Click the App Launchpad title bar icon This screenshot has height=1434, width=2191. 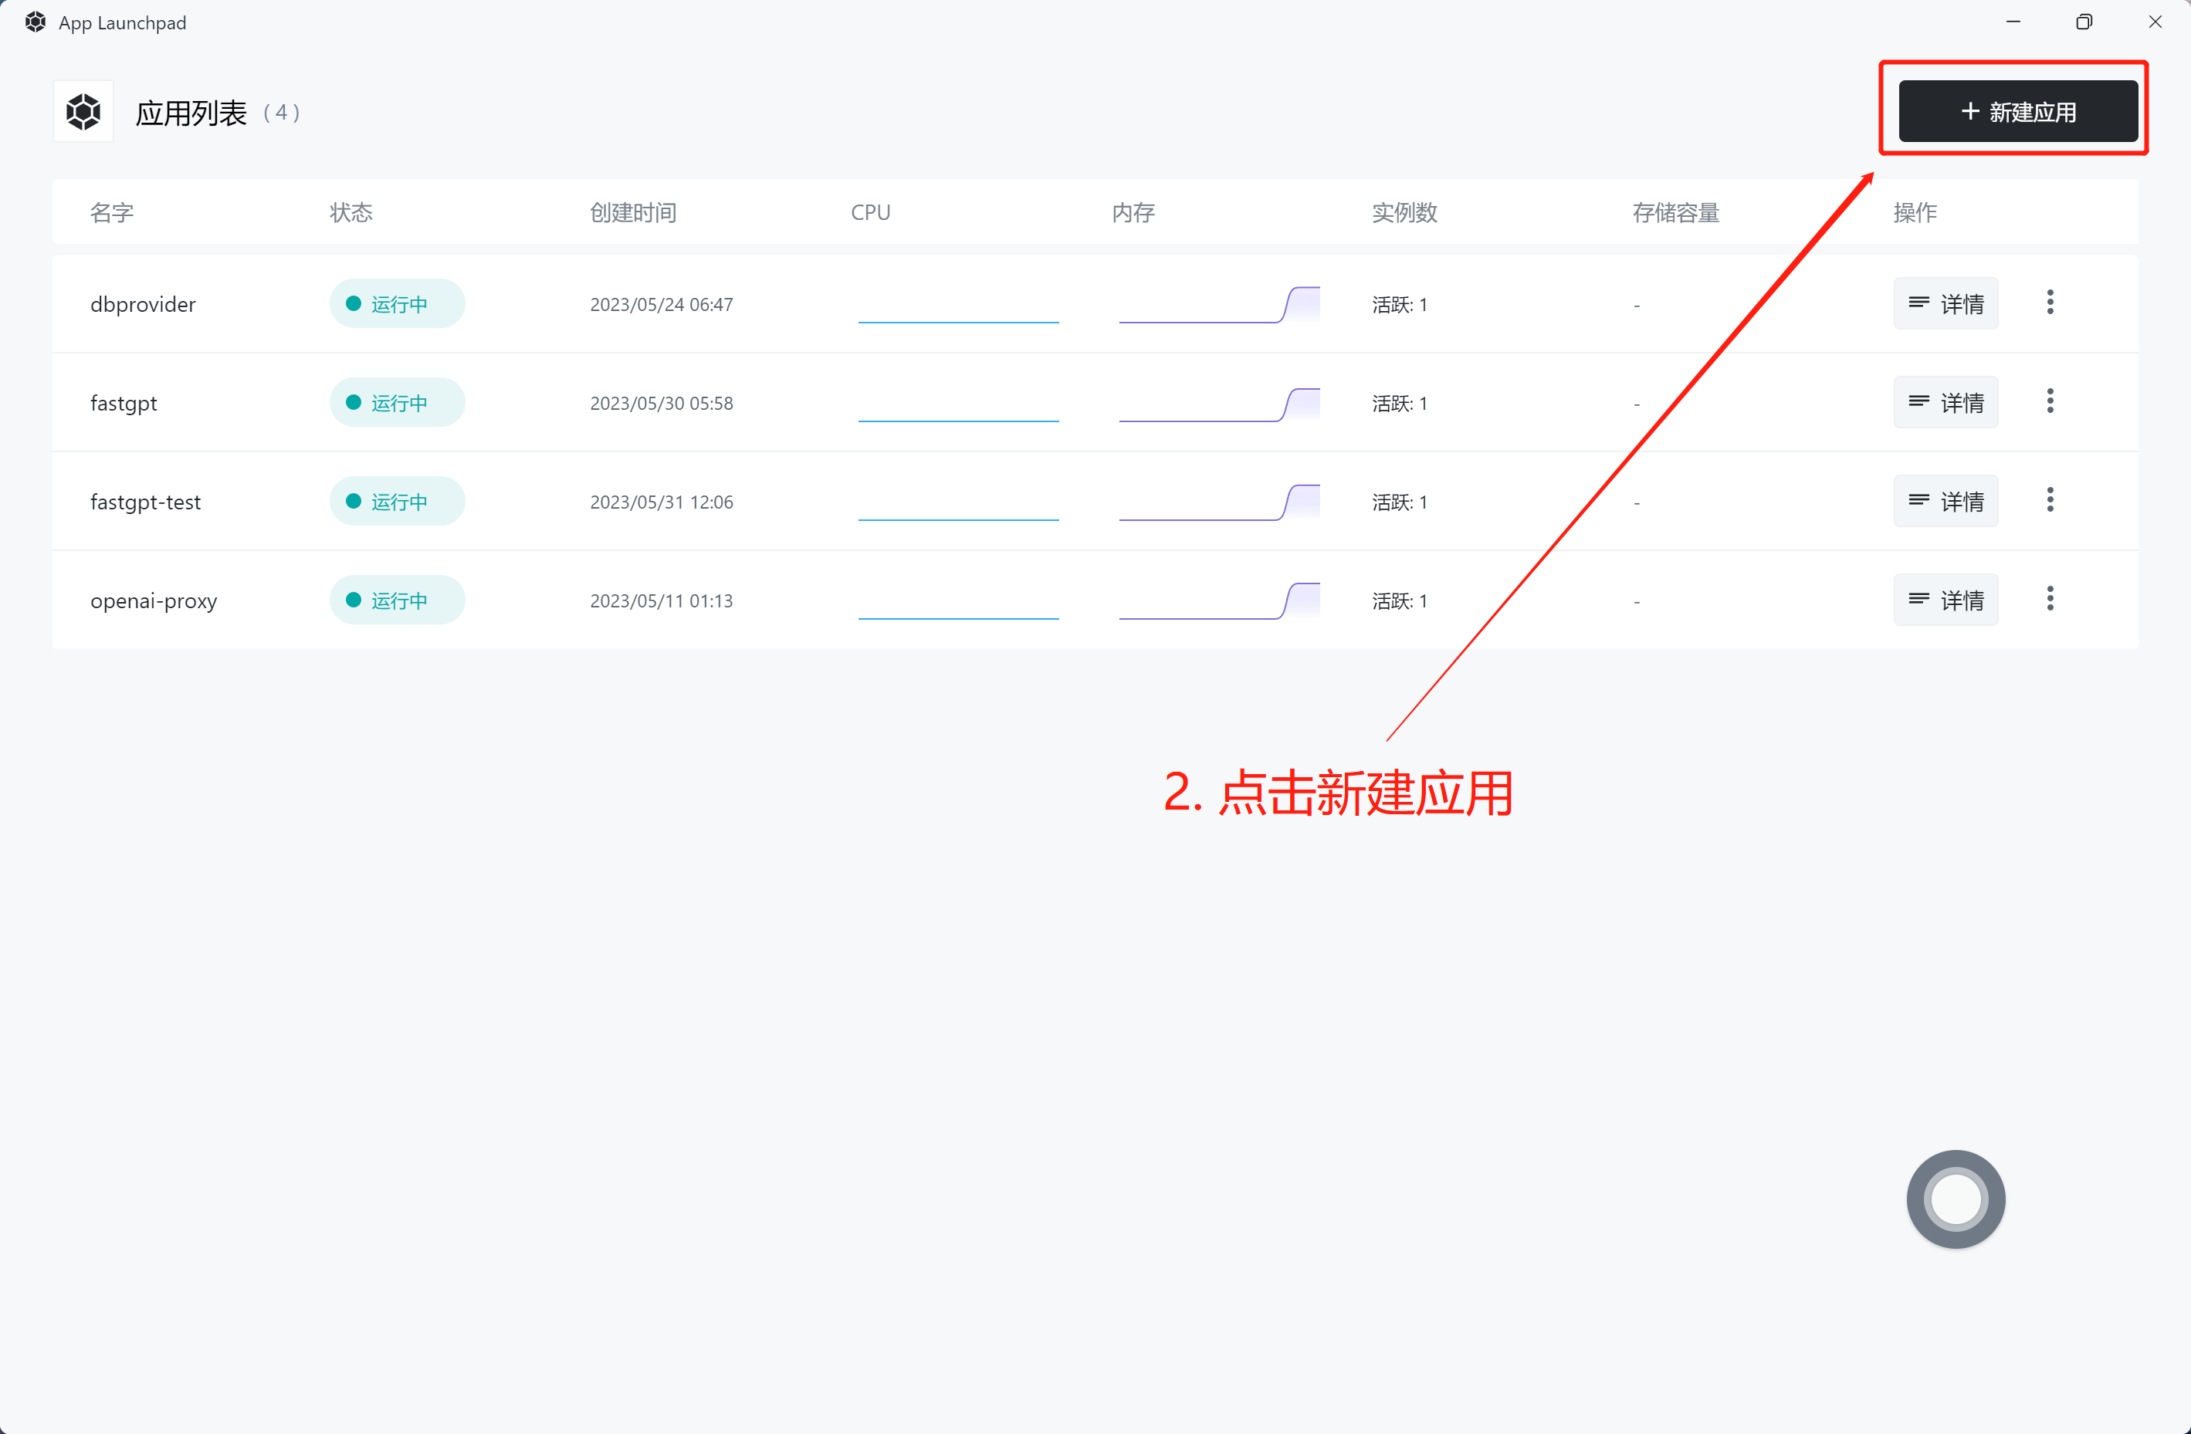pos(36,22)
